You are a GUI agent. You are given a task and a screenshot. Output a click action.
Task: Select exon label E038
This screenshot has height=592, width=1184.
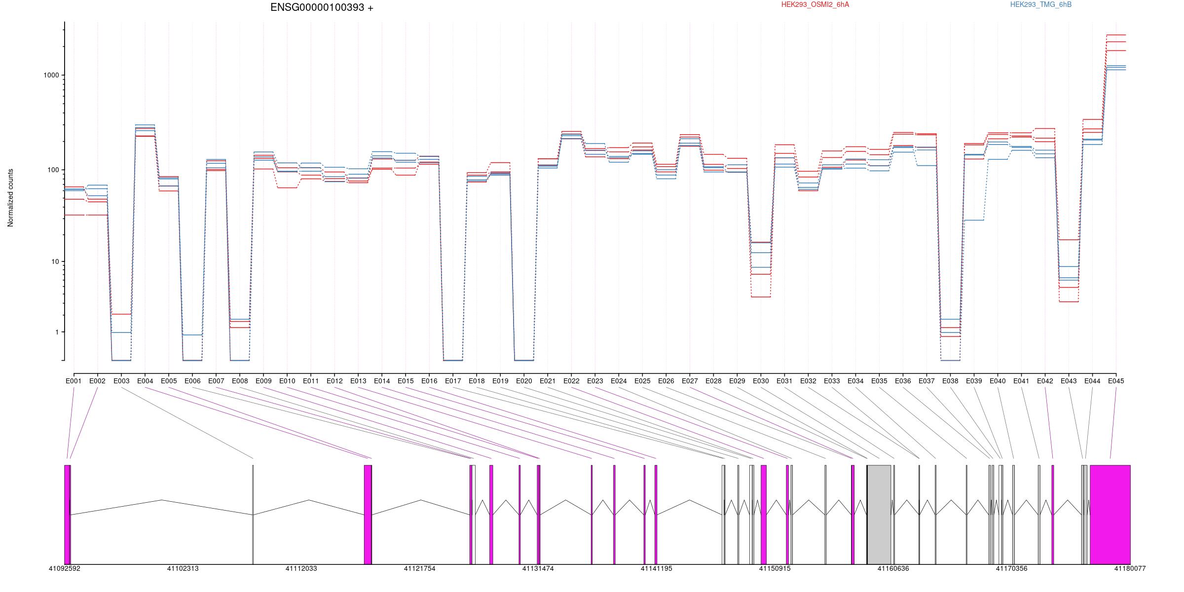click(x=950, y=381)
